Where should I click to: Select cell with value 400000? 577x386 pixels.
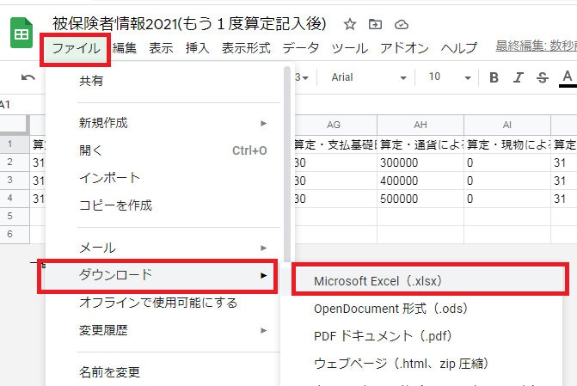pos(420,181)
